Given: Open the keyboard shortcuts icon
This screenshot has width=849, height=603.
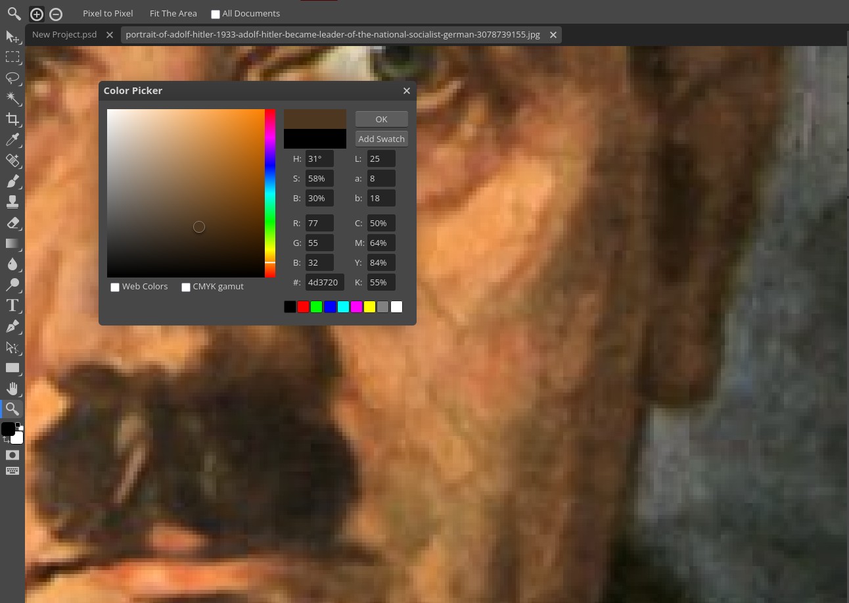Looking at the screenshot, I should click(12, 471).
